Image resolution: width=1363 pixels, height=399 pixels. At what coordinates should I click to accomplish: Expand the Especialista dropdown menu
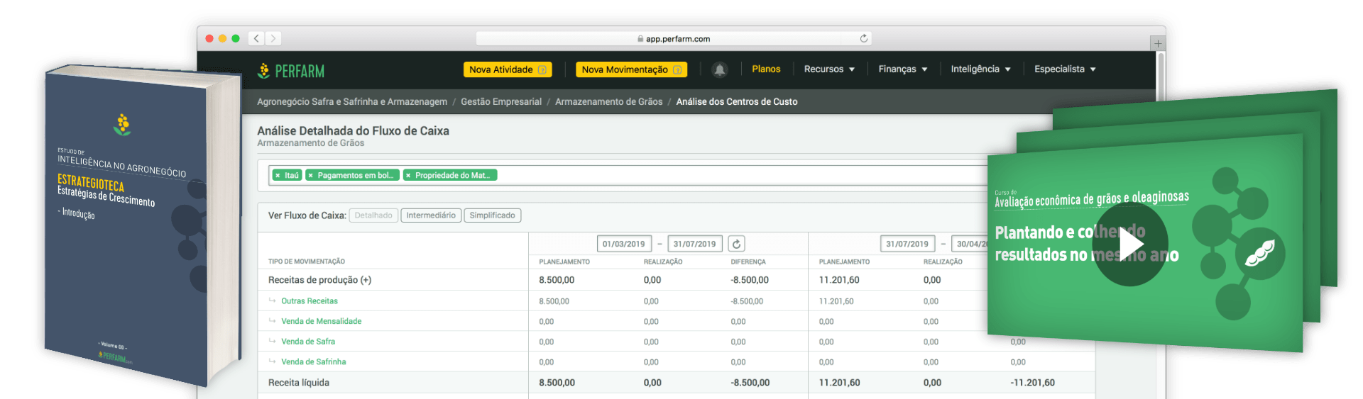point(1065,69)
